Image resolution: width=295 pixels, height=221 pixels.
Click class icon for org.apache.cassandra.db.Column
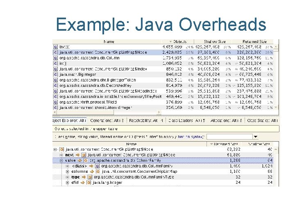[55, 58]
